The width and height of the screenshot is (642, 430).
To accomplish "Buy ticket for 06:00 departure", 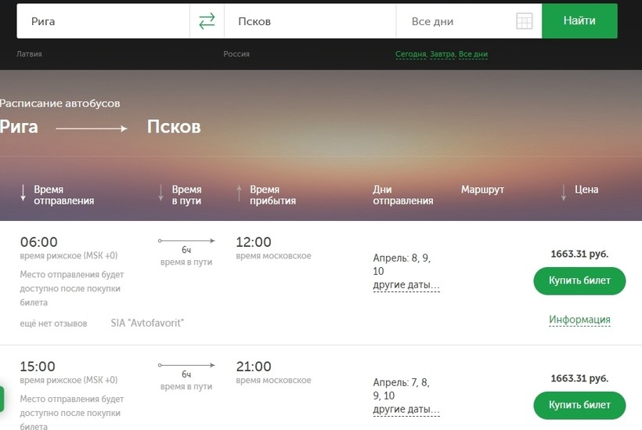I will point(579,280).
